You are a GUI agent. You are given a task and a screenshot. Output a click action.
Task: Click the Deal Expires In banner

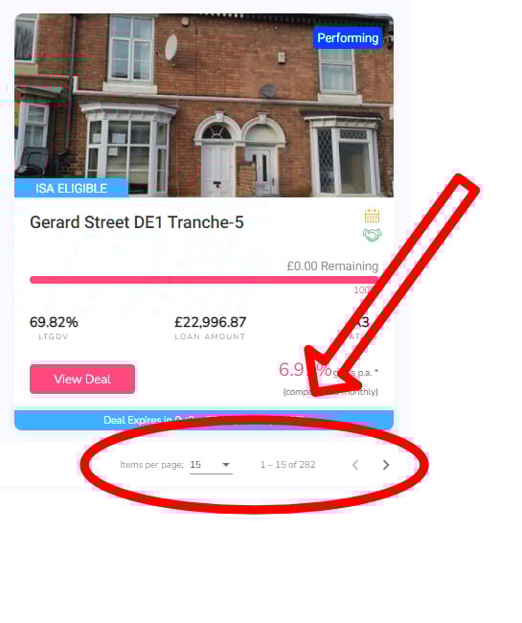coord(204,420)
